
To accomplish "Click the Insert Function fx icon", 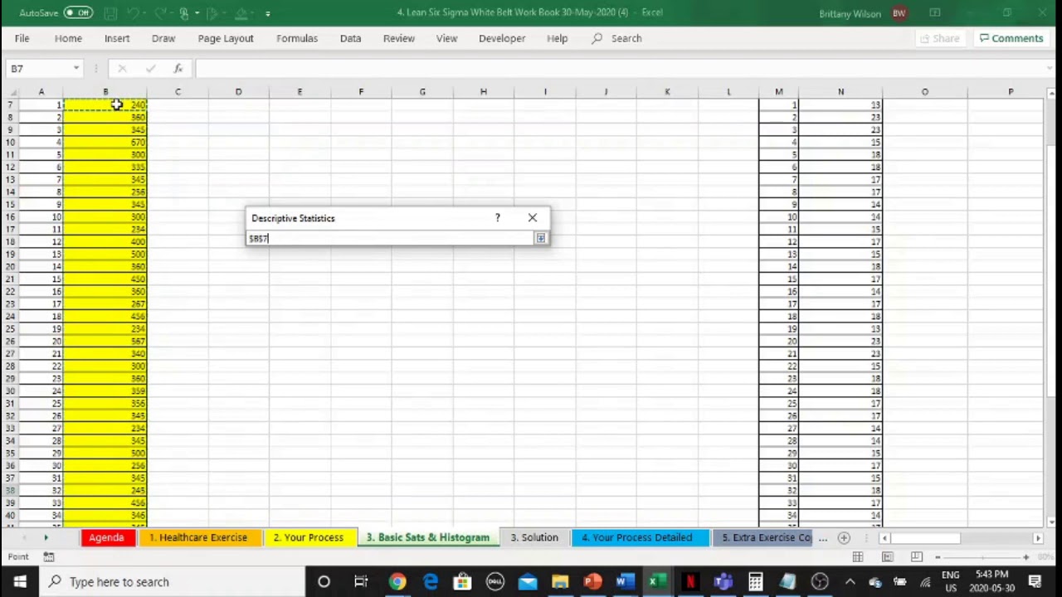I will [178, 68].
